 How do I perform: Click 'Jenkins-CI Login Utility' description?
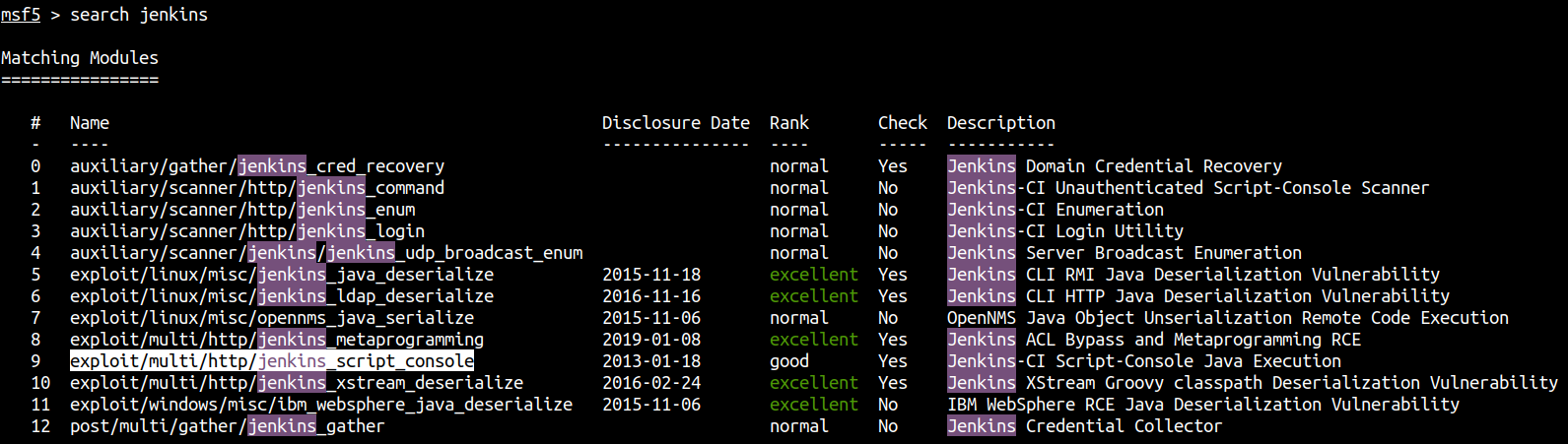[1065, 231]
